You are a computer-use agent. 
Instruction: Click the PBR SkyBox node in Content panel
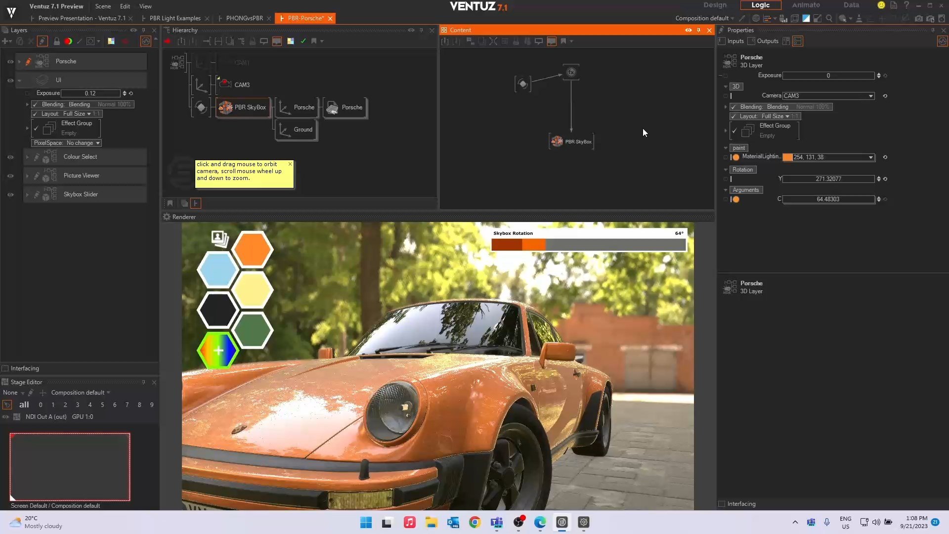(572, 142)
